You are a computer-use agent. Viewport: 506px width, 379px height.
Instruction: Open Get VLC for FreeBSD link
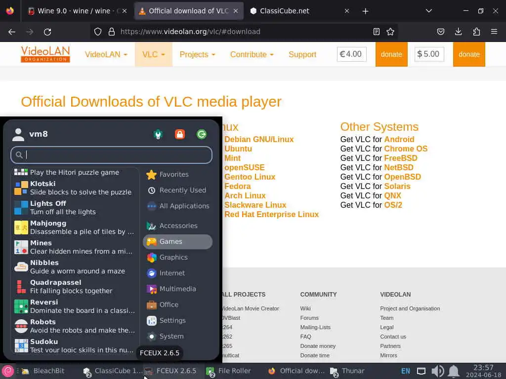tap(401, 158)
